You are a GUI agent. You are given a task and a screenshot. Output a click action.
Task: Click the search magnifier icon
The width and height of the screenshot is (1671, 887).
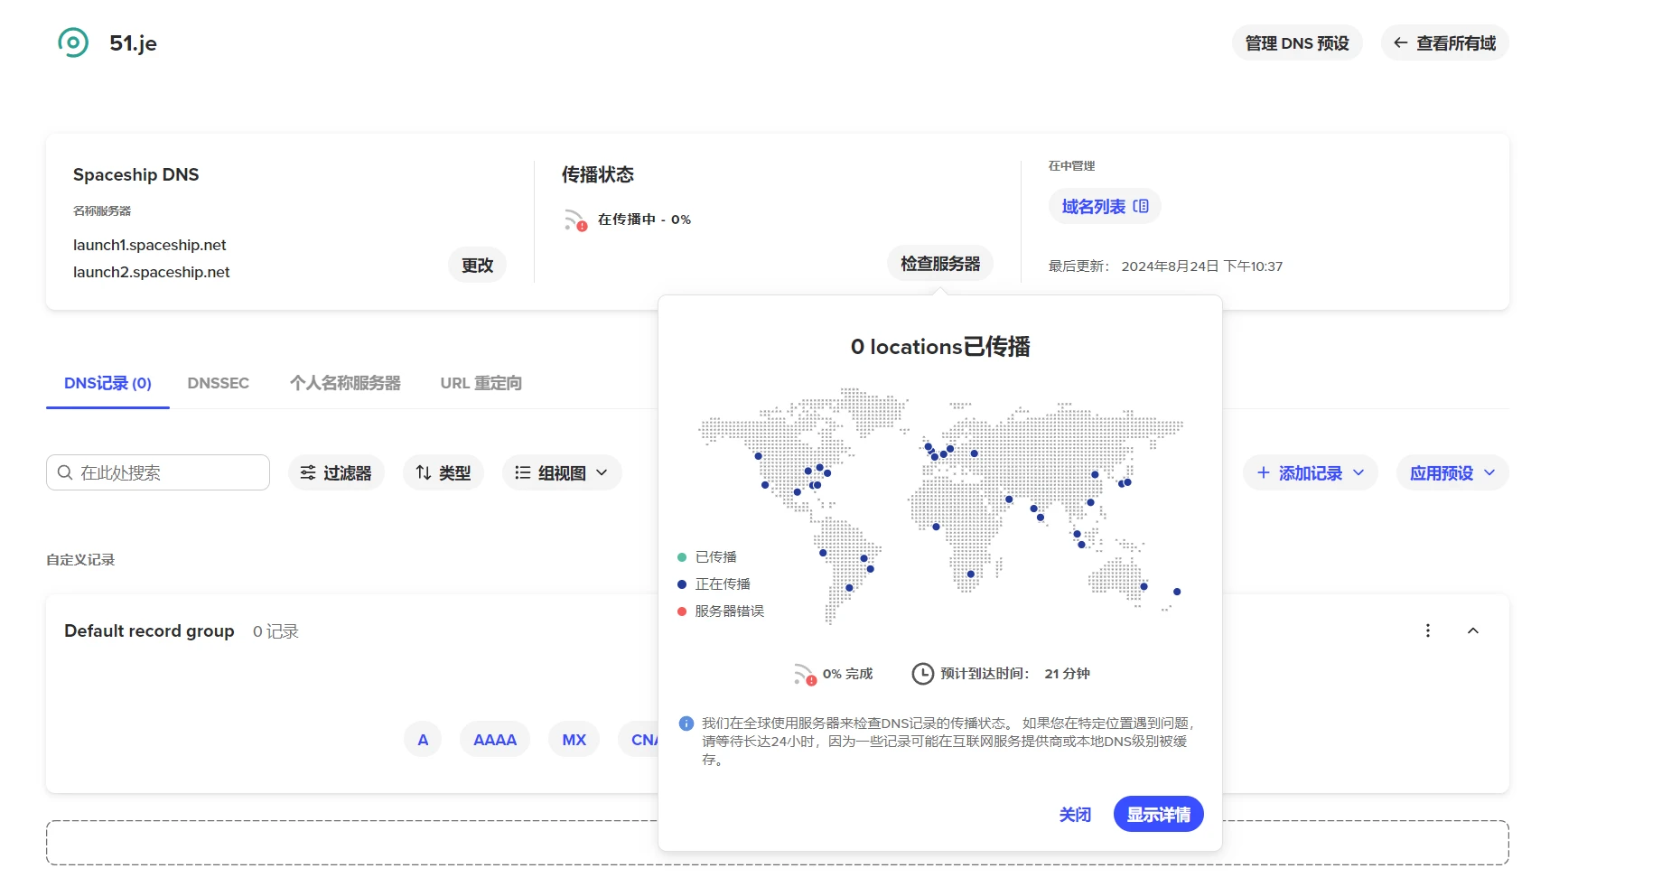[65, 472]
